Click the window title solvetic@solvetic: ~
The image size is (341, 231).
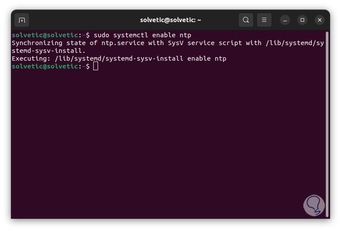pyautogui.click(x=170, y=20)
